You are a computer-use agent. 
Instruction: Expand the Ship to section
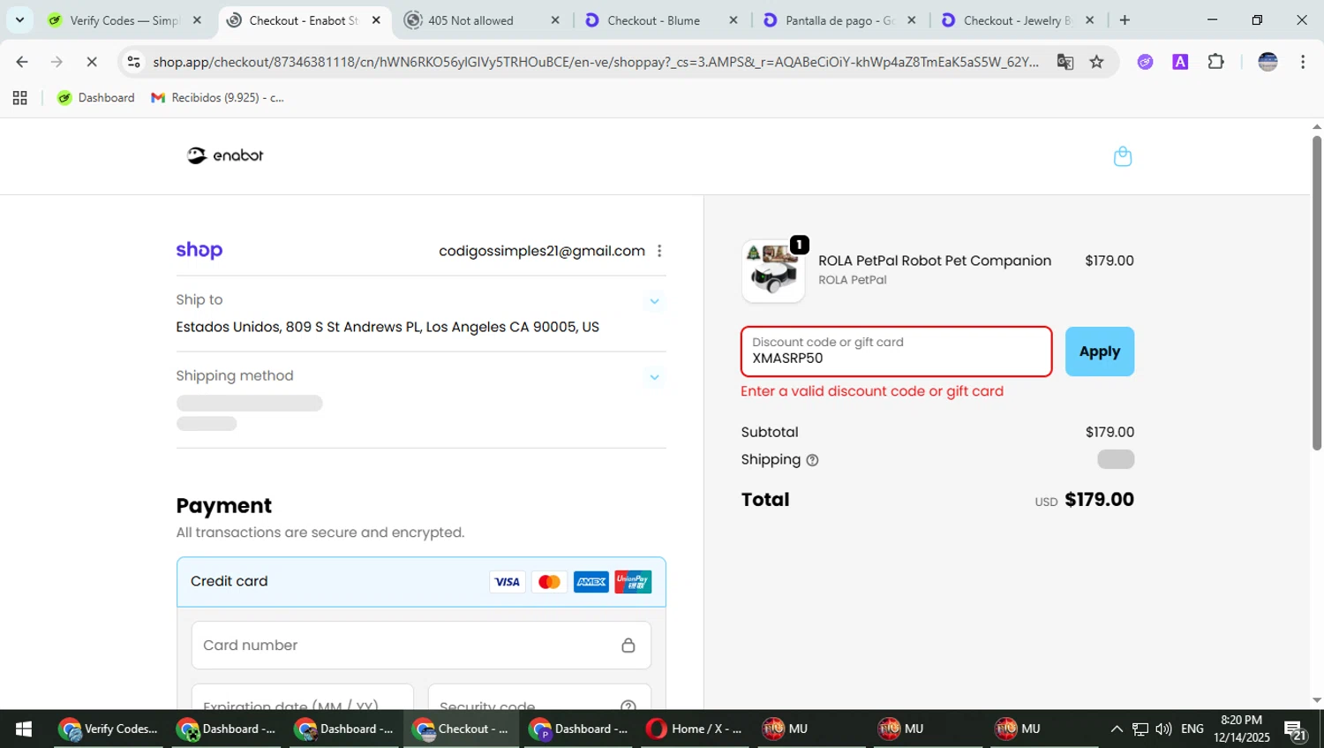click(x=654, y=302)
